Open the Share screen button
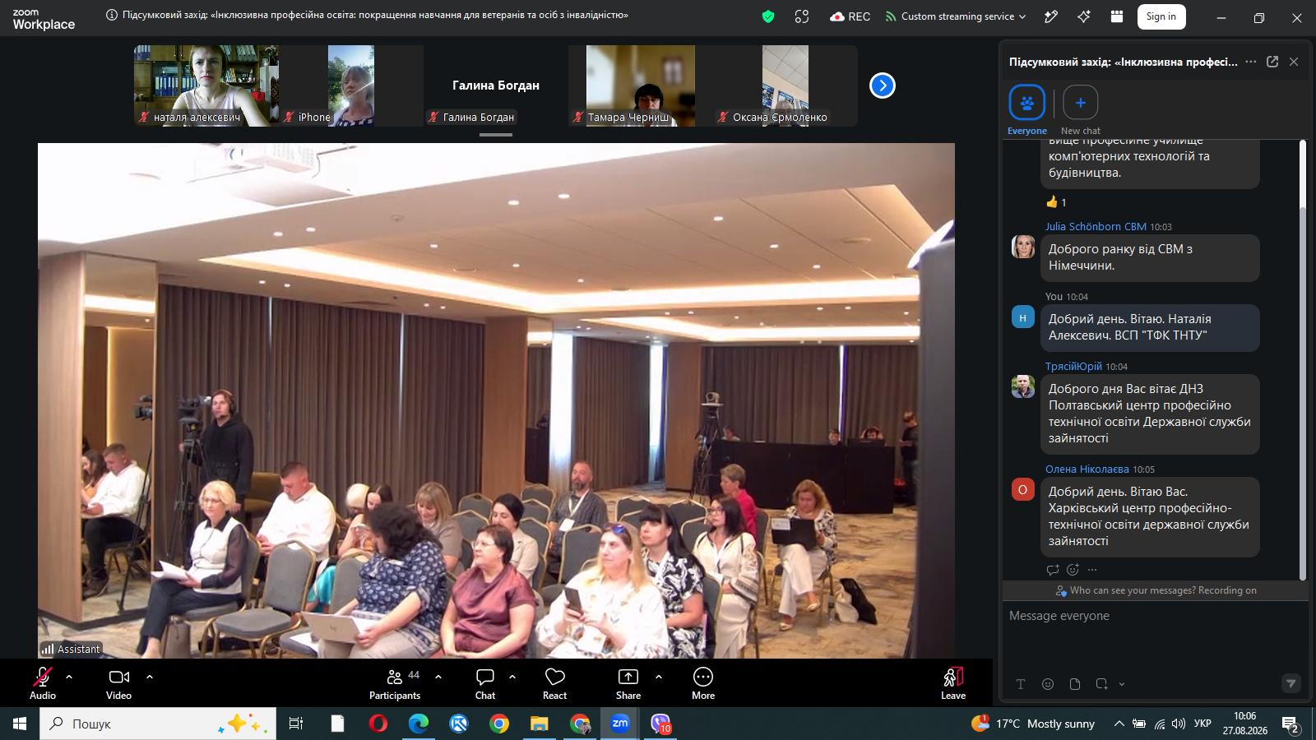Viewport: 1316px width, 740px height. pyautogui.click(x=628, y=683)
